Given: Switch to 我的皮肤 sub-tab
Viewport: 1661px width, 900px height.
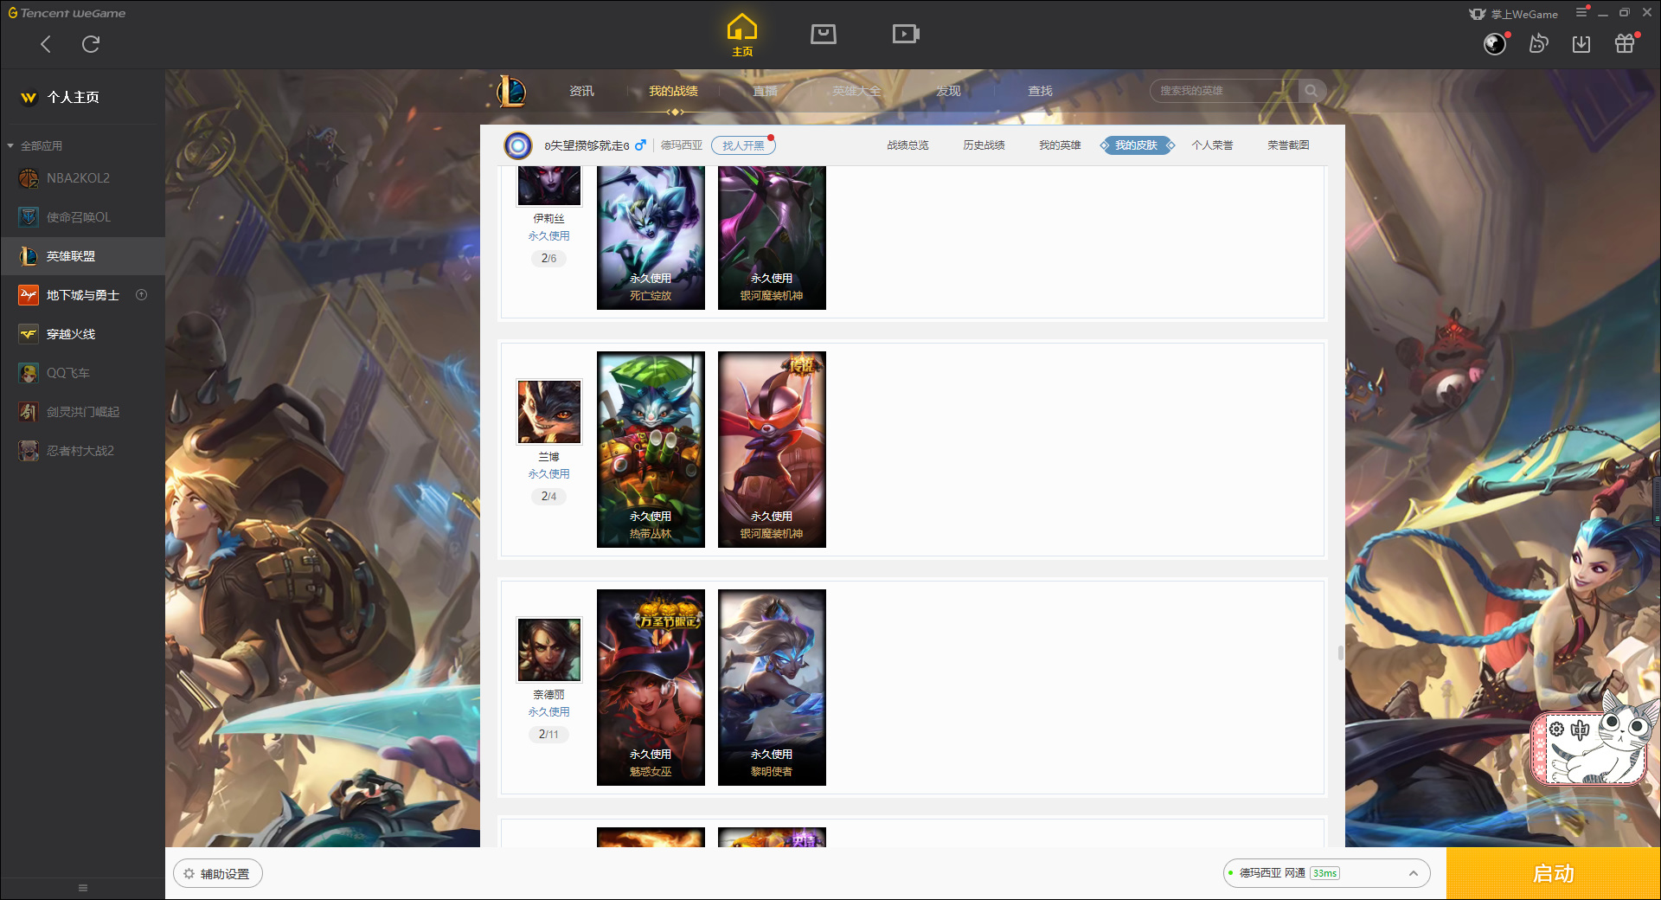Looking at the screenshot, I should (x=1136, y=145).
